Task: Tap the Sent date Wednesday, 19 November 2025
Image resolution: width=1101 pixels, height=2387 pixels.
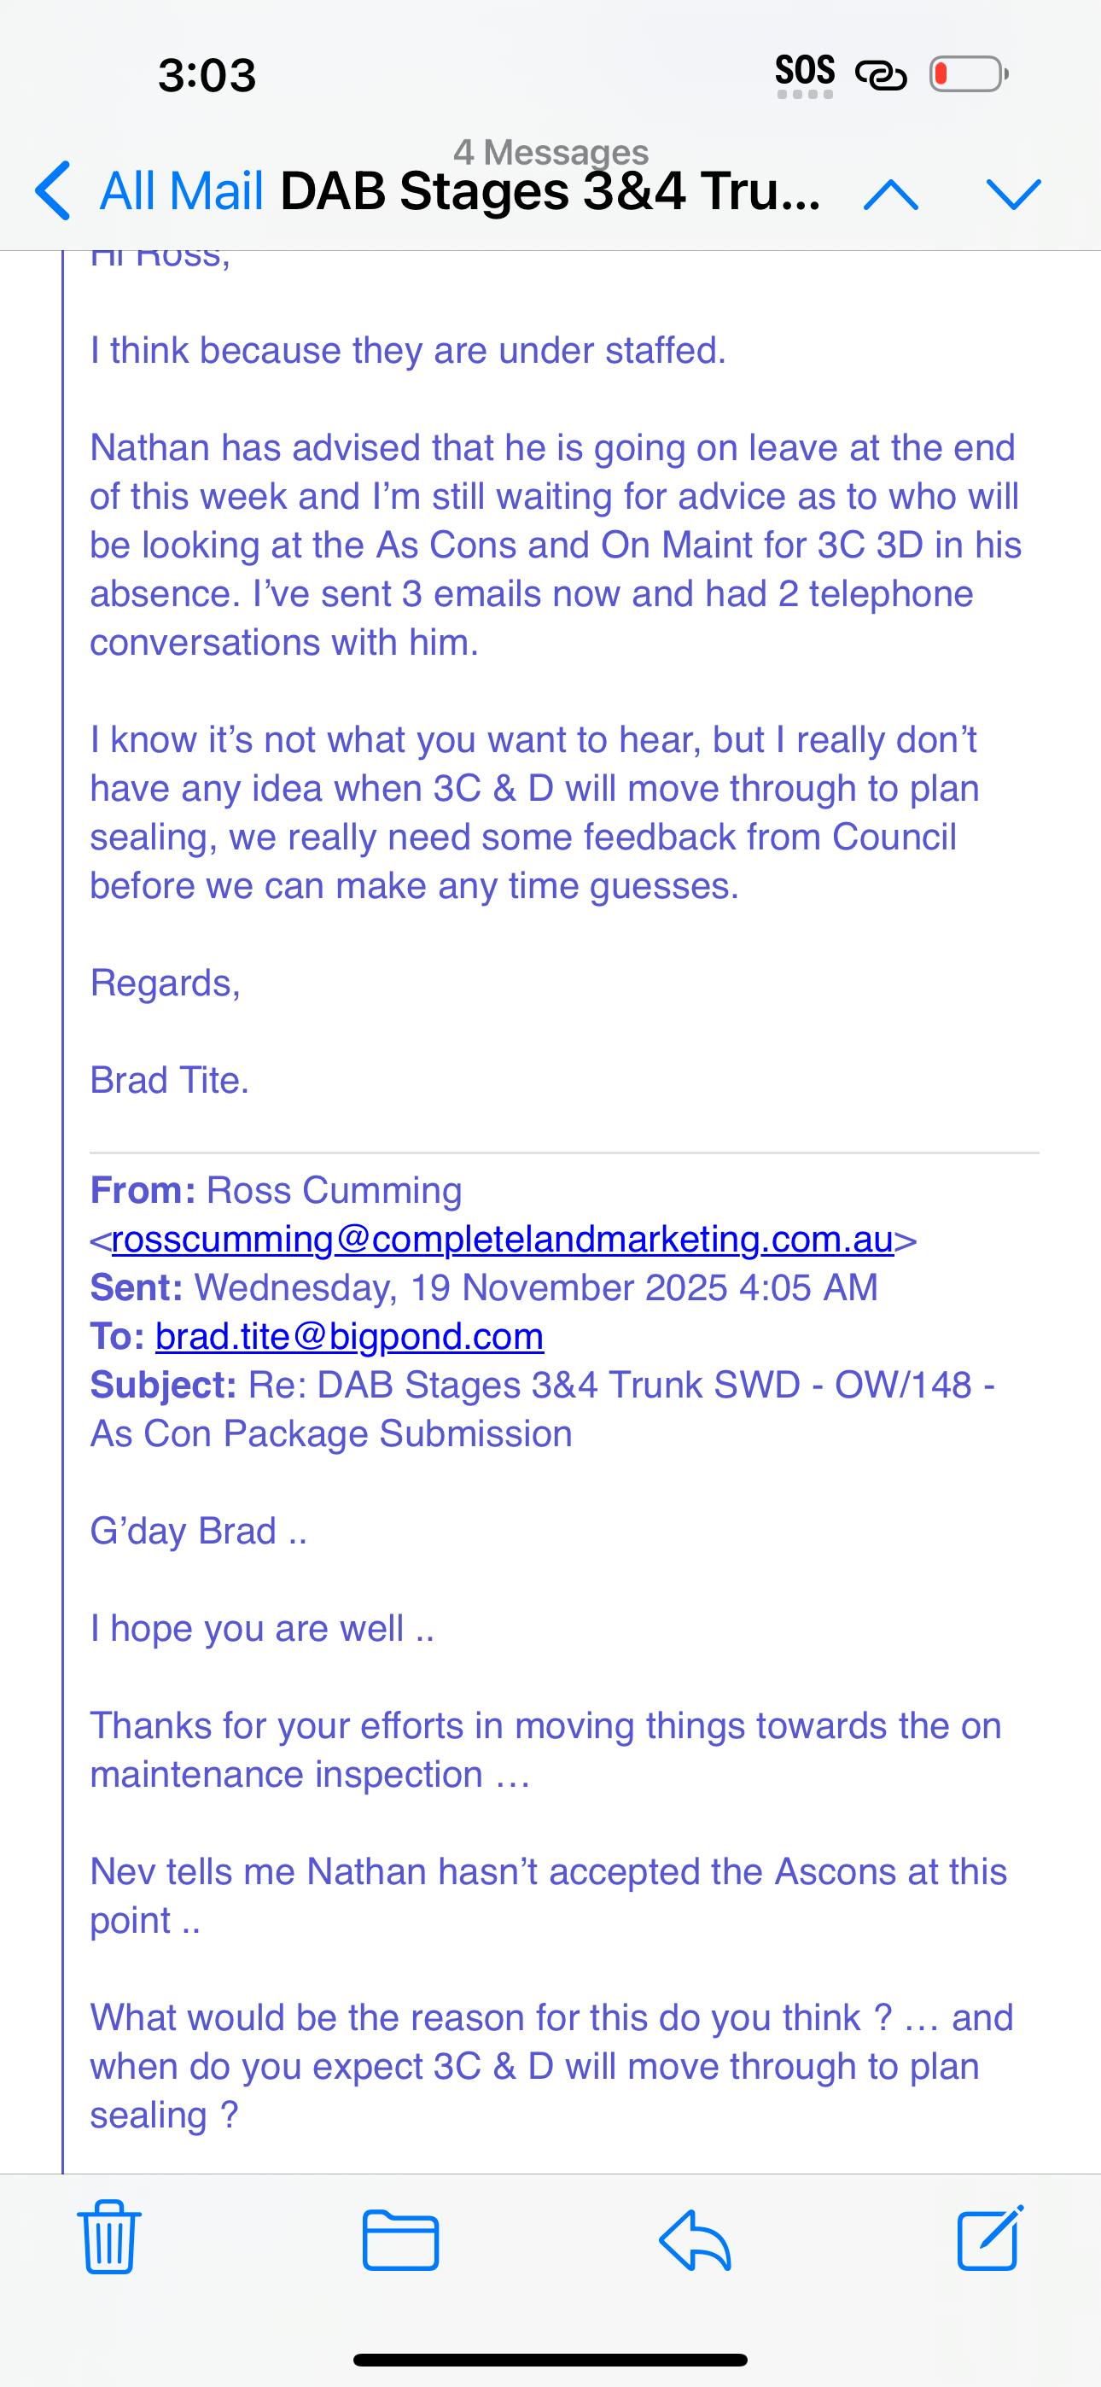Action: point(536,1288)
